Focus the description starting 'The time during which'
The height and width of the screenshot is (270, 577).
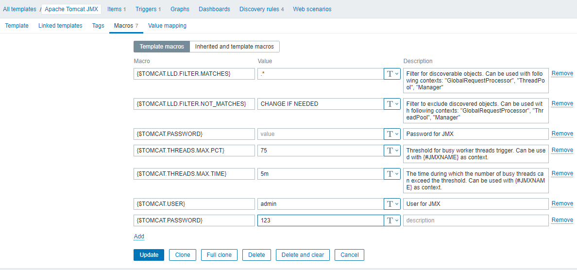pyautogui.click(x=476, y=180)
